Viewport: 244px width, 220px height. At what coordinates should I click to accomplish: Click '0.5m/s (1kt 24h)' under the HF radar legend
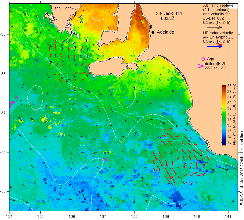217,42
